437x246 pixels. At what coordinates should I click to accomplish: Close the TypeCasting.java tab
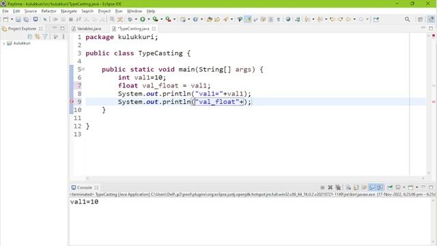pos(154,29)
